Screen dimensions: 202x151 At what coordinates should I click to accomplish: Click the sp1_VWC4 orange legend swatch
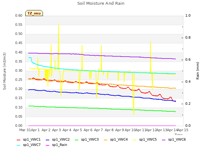[106, 140]
